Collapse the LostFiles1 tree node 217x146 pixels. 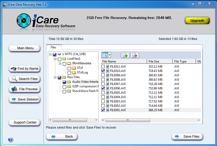[x=55, y=59]
